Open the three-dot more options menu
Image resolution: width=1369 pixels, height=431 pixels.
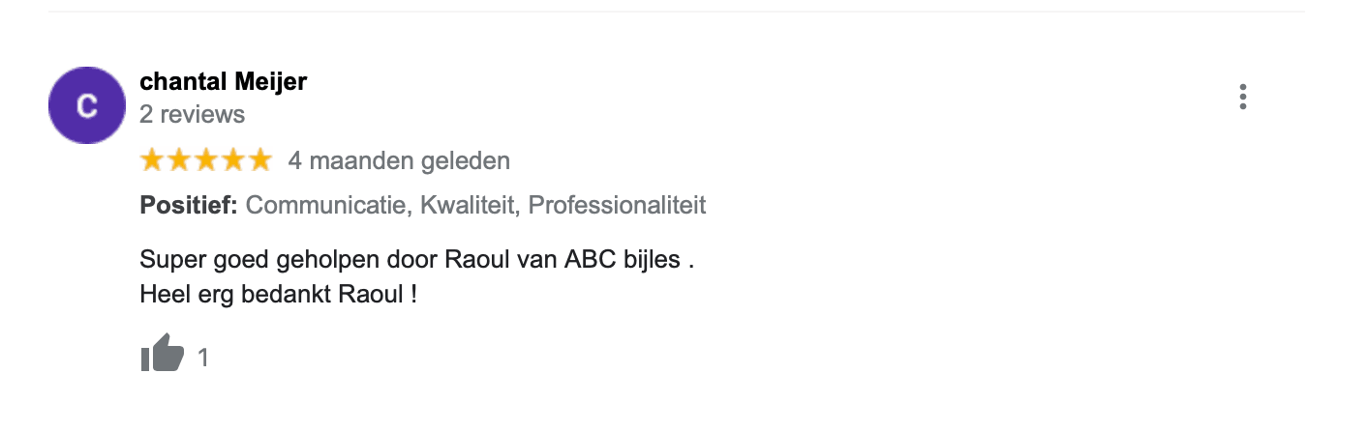coord(1242,97)
